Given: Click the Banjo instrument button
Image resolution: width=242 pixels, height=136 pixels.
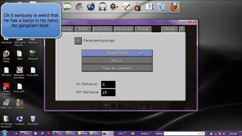Looking at the screenshot, I should pyautogui.click(x=117, y=60).
